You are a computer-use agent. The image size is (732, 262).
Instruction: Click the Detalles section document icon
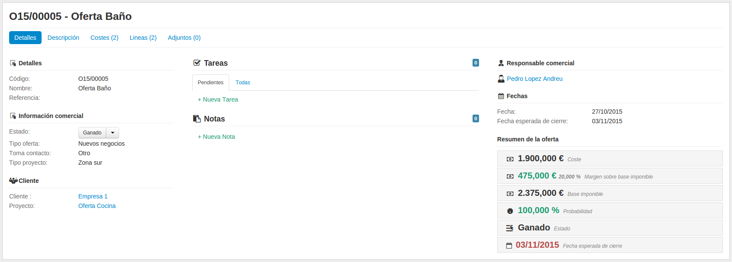click(x=13, y=63)
